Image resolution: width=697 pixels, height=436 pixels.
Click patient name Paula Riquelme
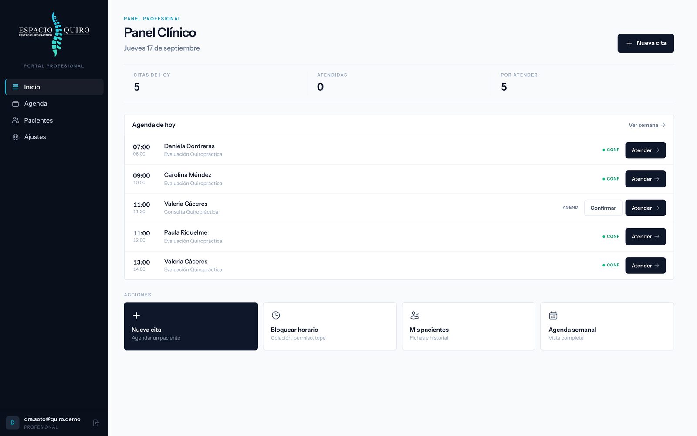pos(186,232)
